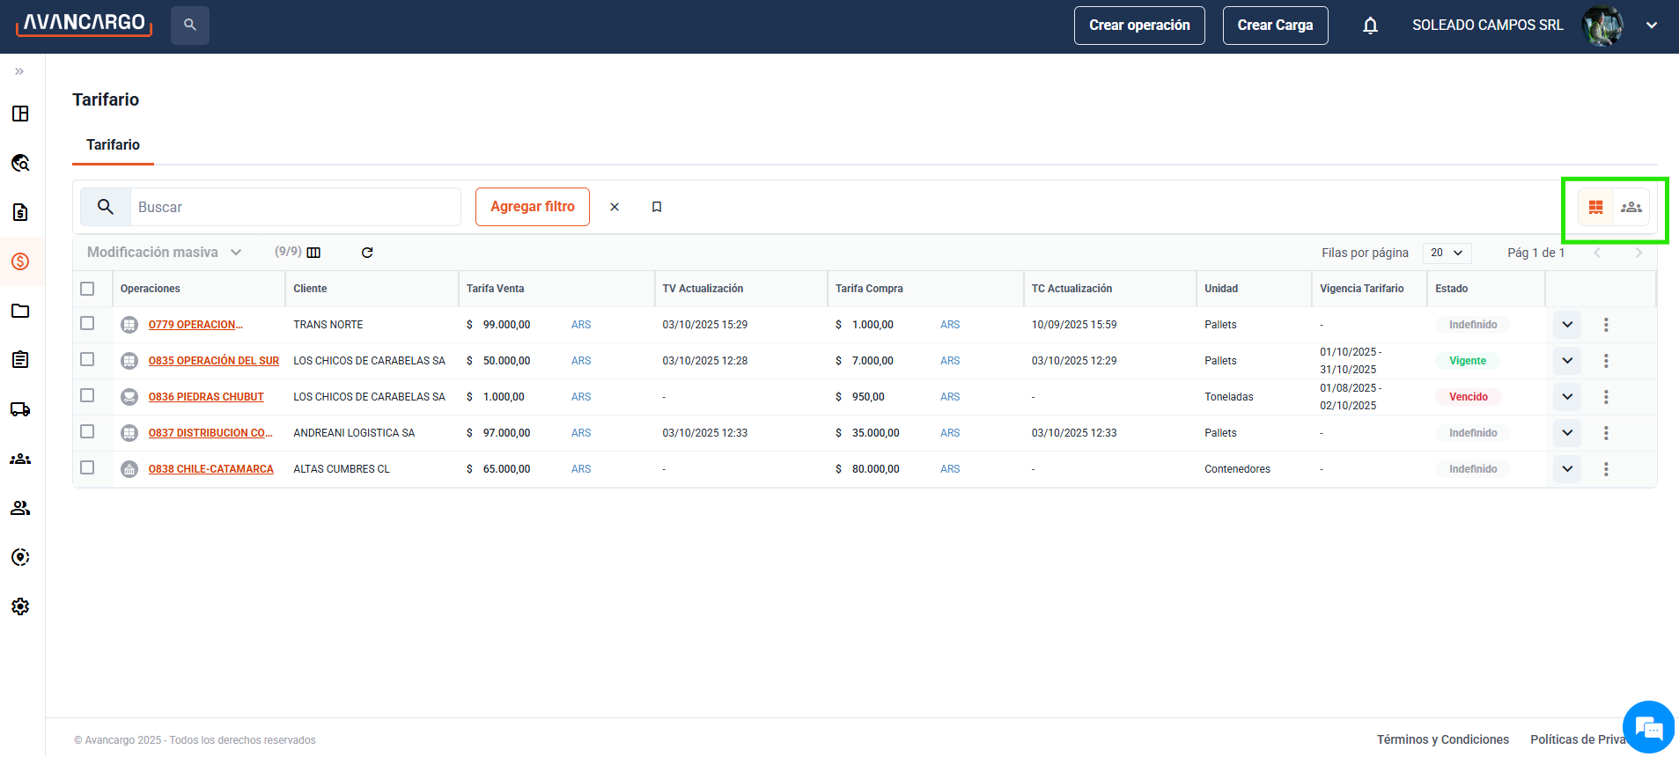
Task: Click the notifications bell icon
Action: point(1370,26)
